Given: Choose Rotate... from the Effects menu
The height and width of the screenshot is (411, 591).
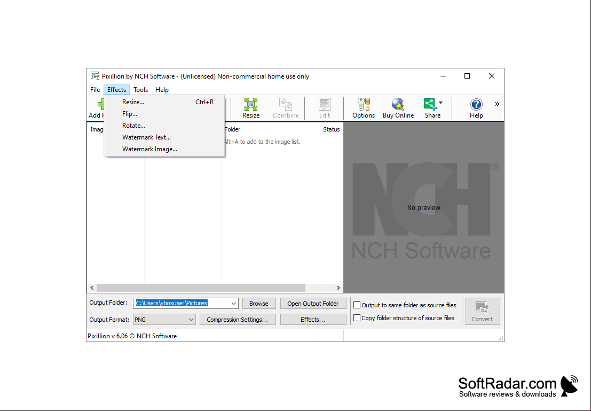Looking at the screenshot, I should coord(164,125).
